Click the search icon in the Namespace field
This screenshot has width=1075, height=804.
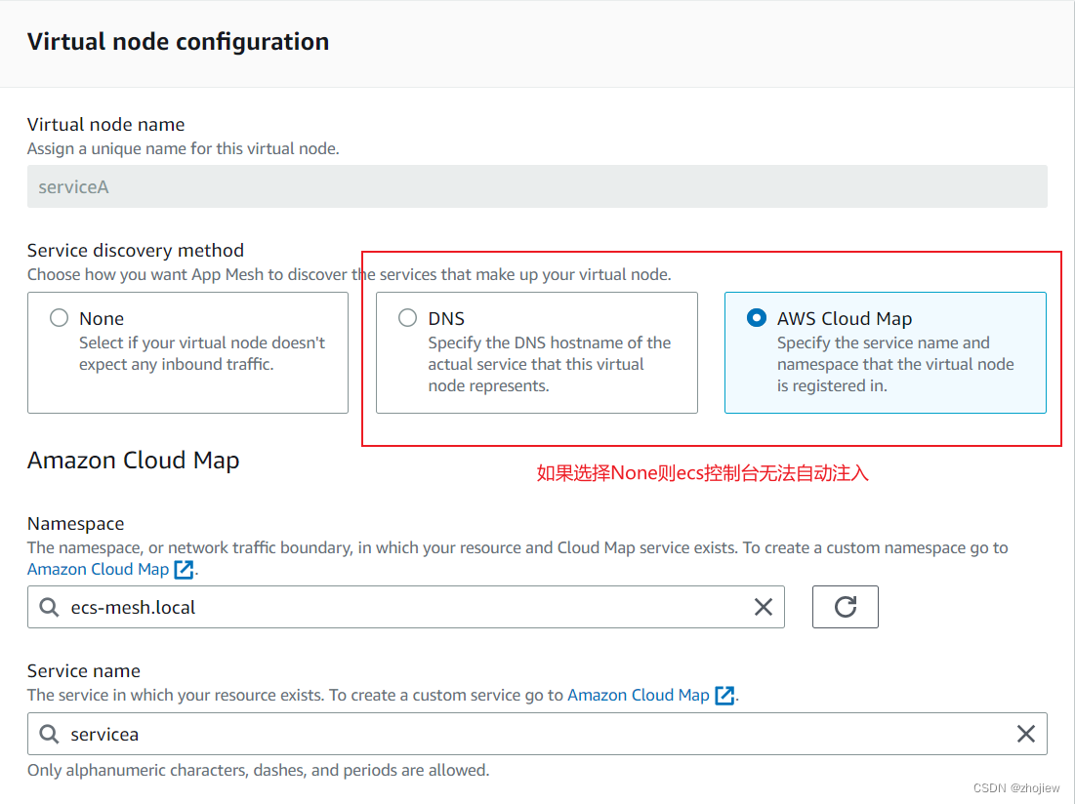[x=50, y=607]
